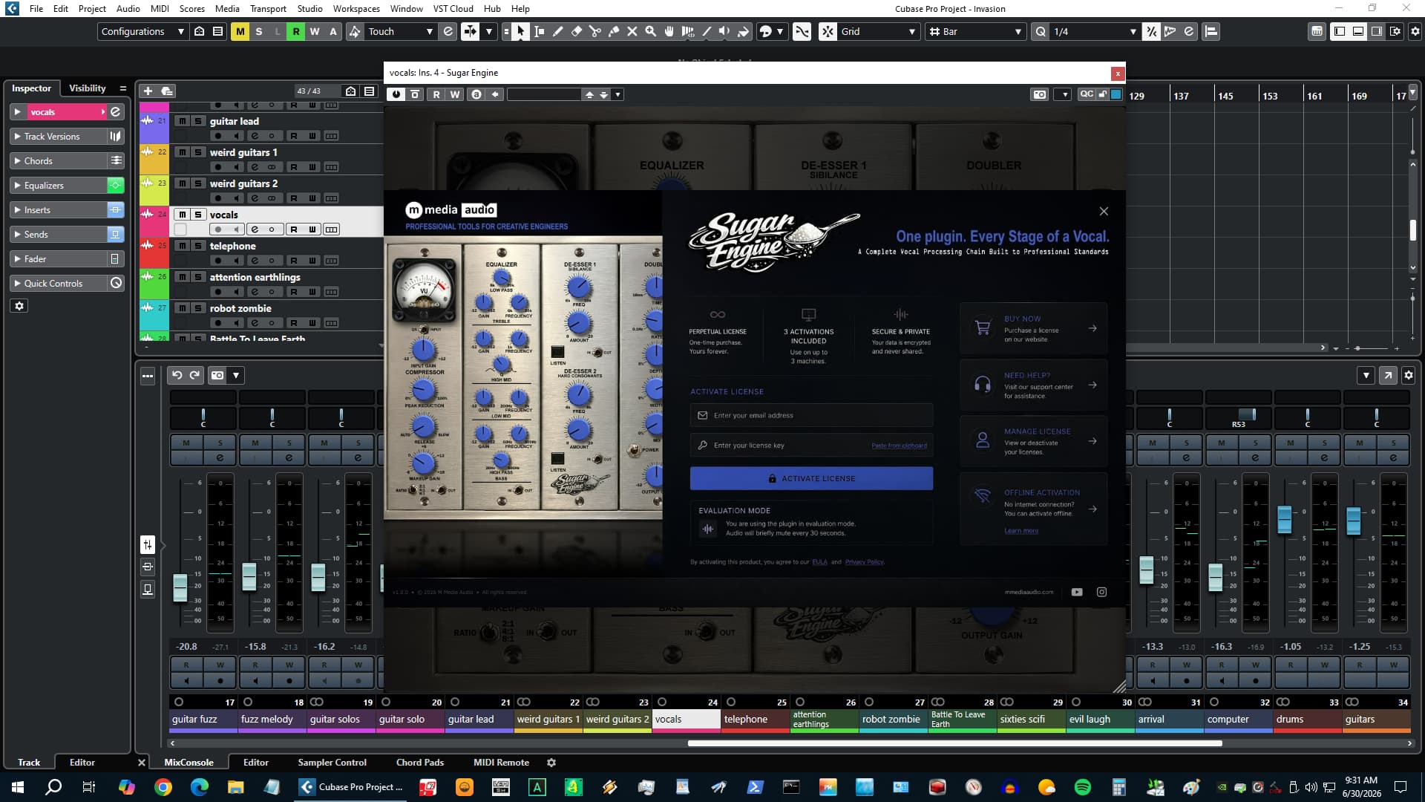Open the shopping cart Buy Now card
Viewport: 1425px width, 802px height.
1033,328
